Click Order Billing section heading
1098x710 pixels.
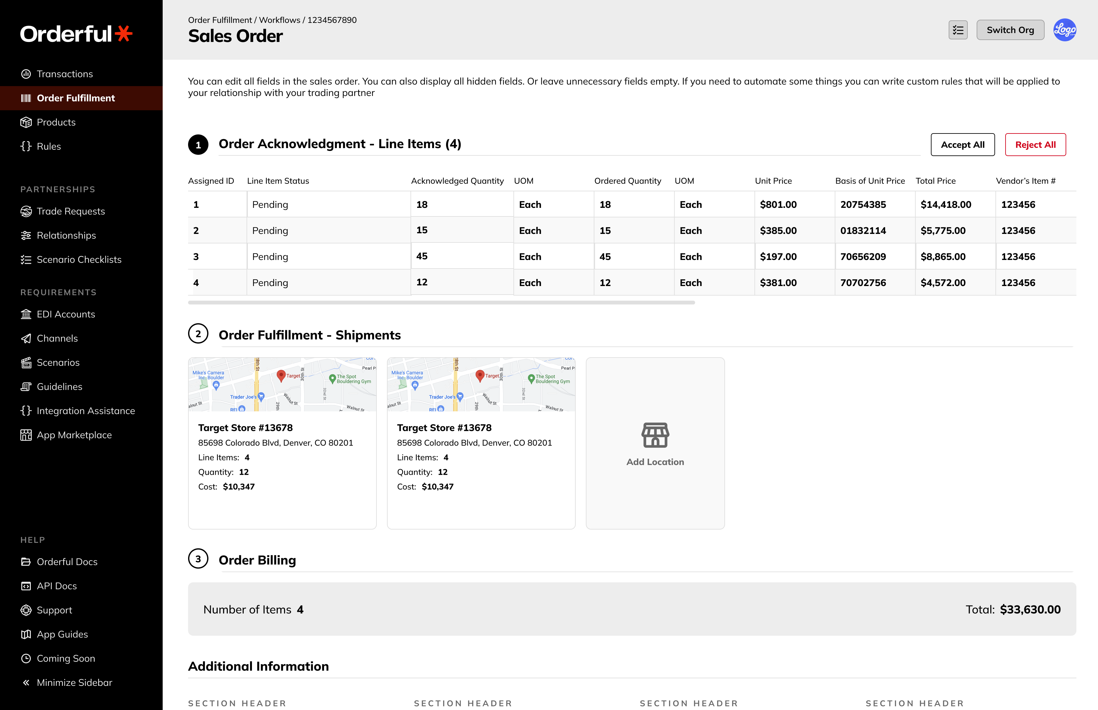(257, 560)
